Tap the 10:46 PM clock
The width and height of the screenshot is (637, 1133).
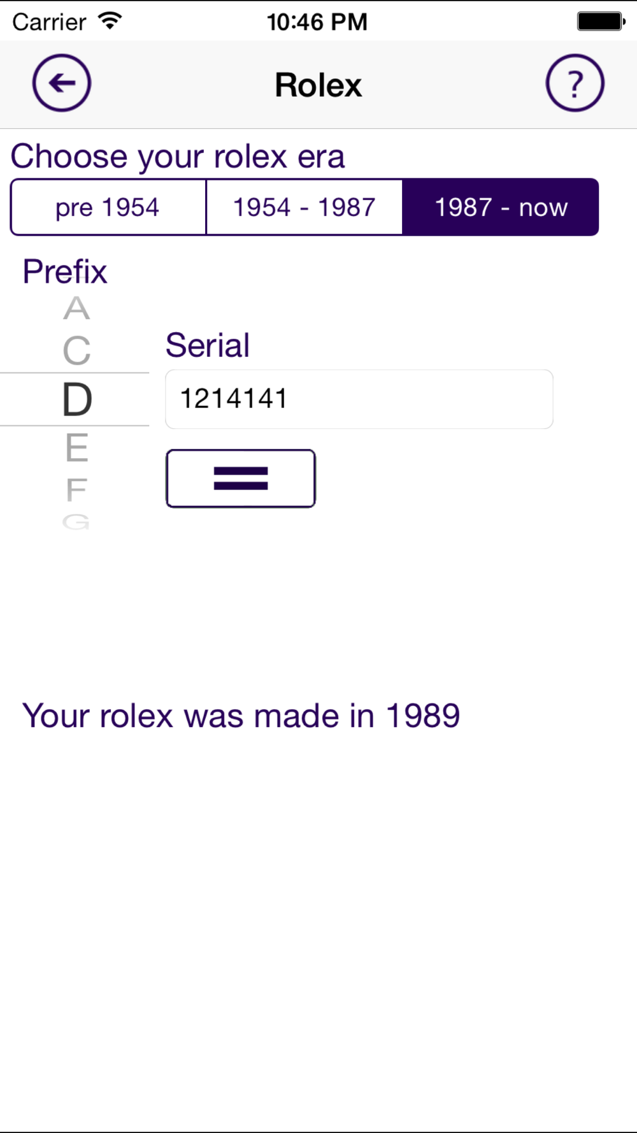point(317,22)
